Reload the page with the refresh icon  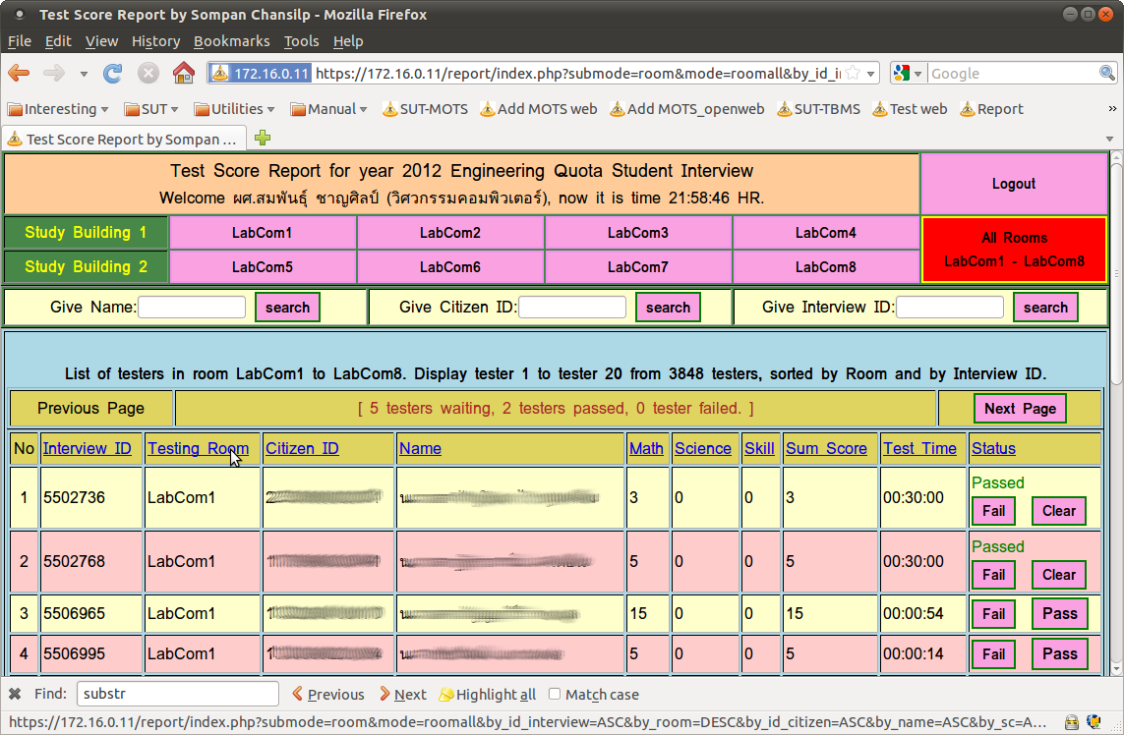click(112, 73)
